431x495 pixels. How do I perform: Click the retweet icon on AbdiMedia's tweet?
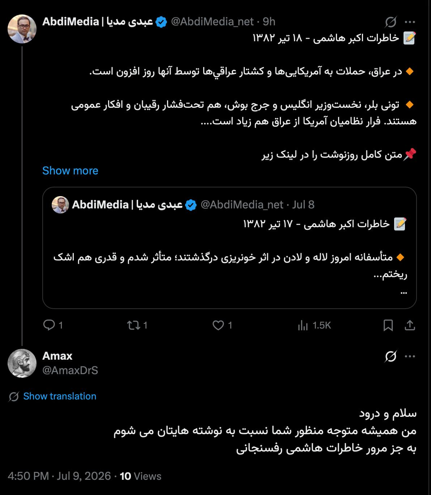pos(133,325)
